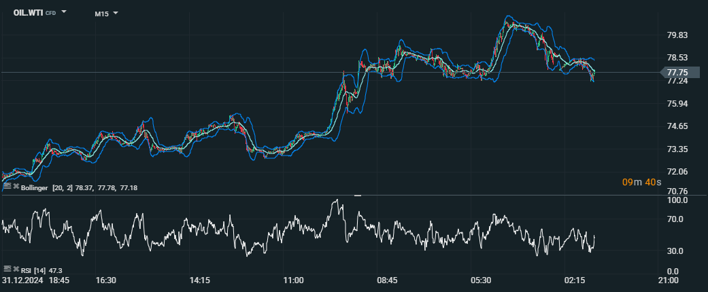This screenshot has height=292, width=708.
Task: Click the 79.83 price axis label
Action: [x=677, y=35]
